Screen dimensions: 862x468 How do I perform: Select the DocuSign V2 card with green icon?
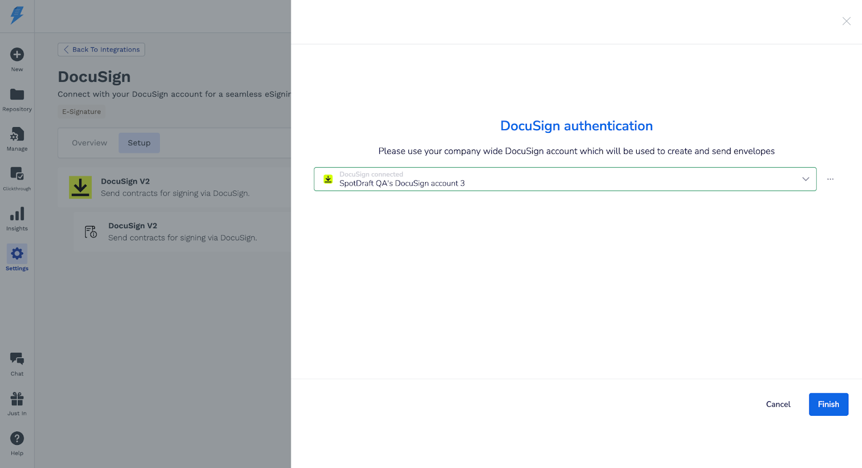[175, 187]
